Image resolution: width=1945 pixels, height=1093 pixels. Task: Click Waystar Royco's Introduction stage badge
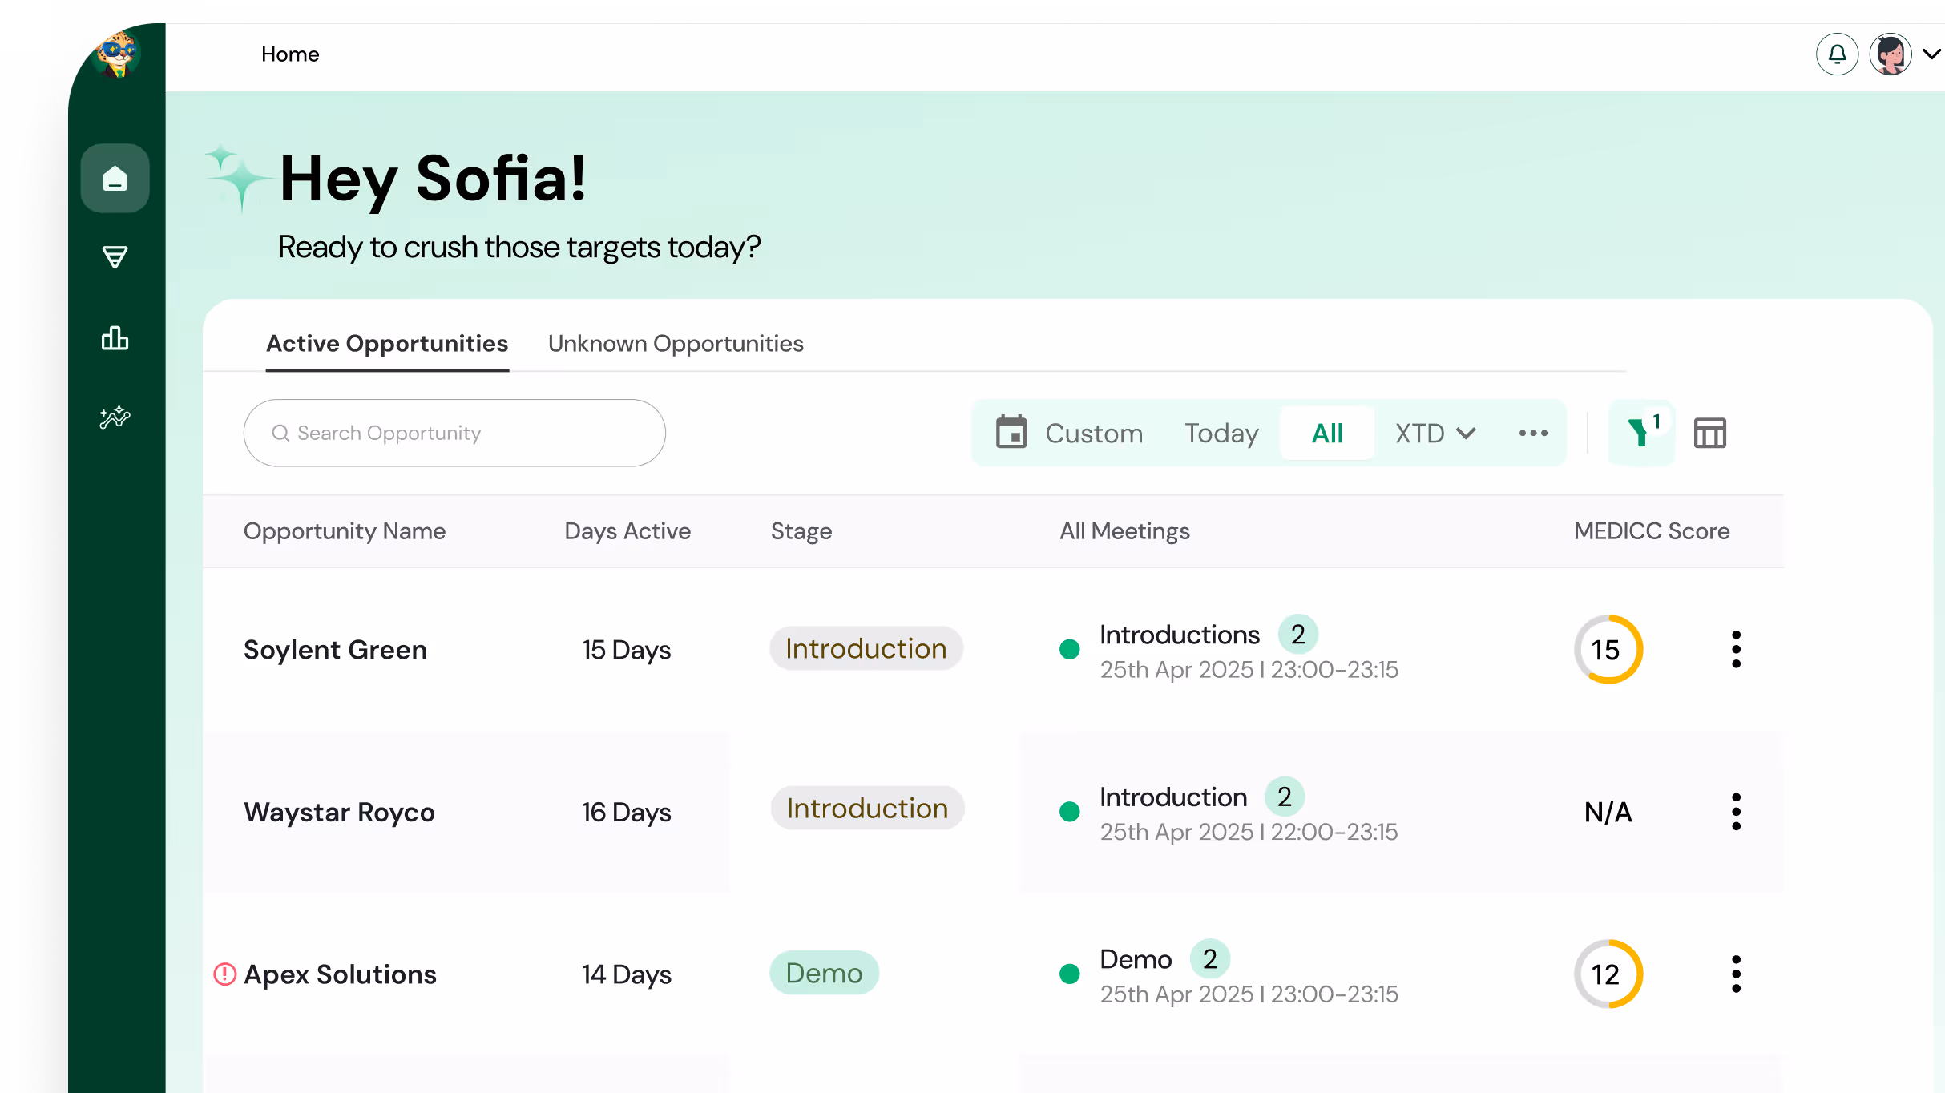(868, 808)
